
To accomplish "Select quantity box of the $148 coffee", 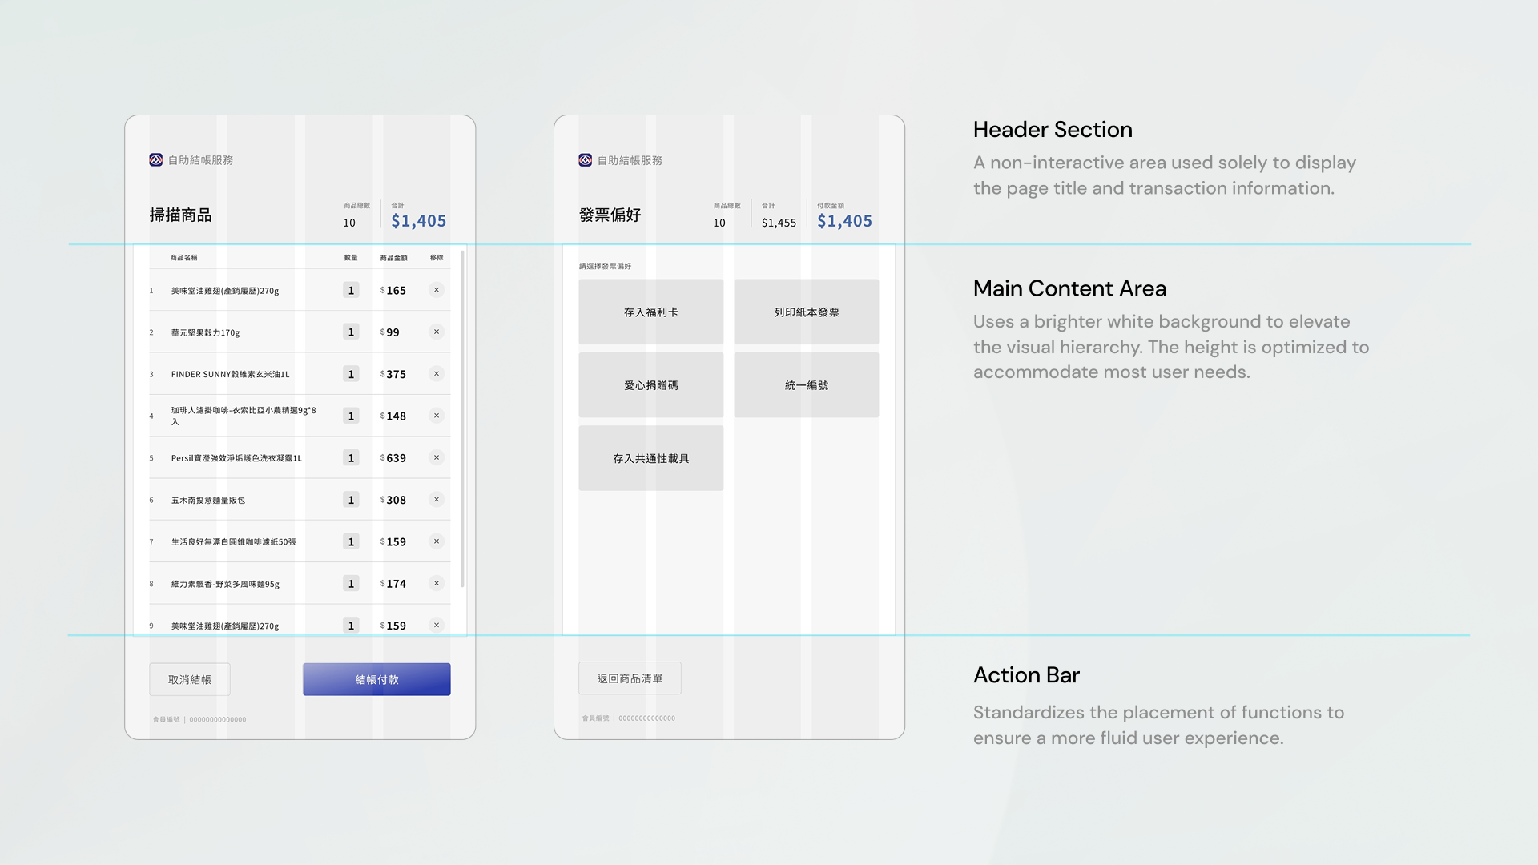I will pyautogui.click(x=351, y=416).
